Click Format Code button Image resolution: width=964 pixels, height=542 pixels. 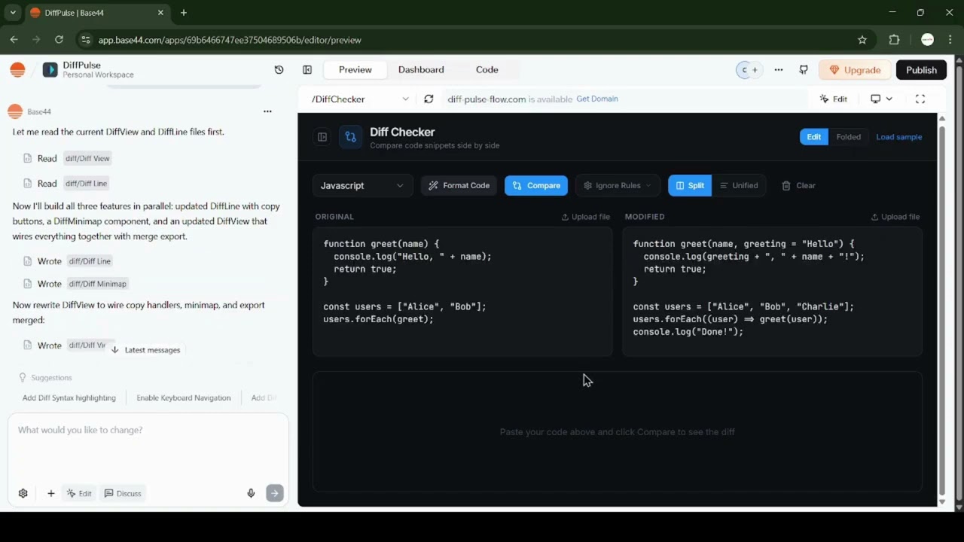pyautogui.click(x=459, y=186)
